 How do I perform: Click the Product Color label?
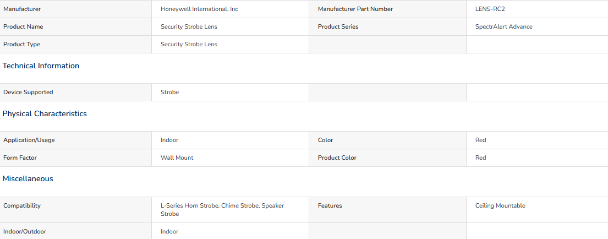(337, 158)
